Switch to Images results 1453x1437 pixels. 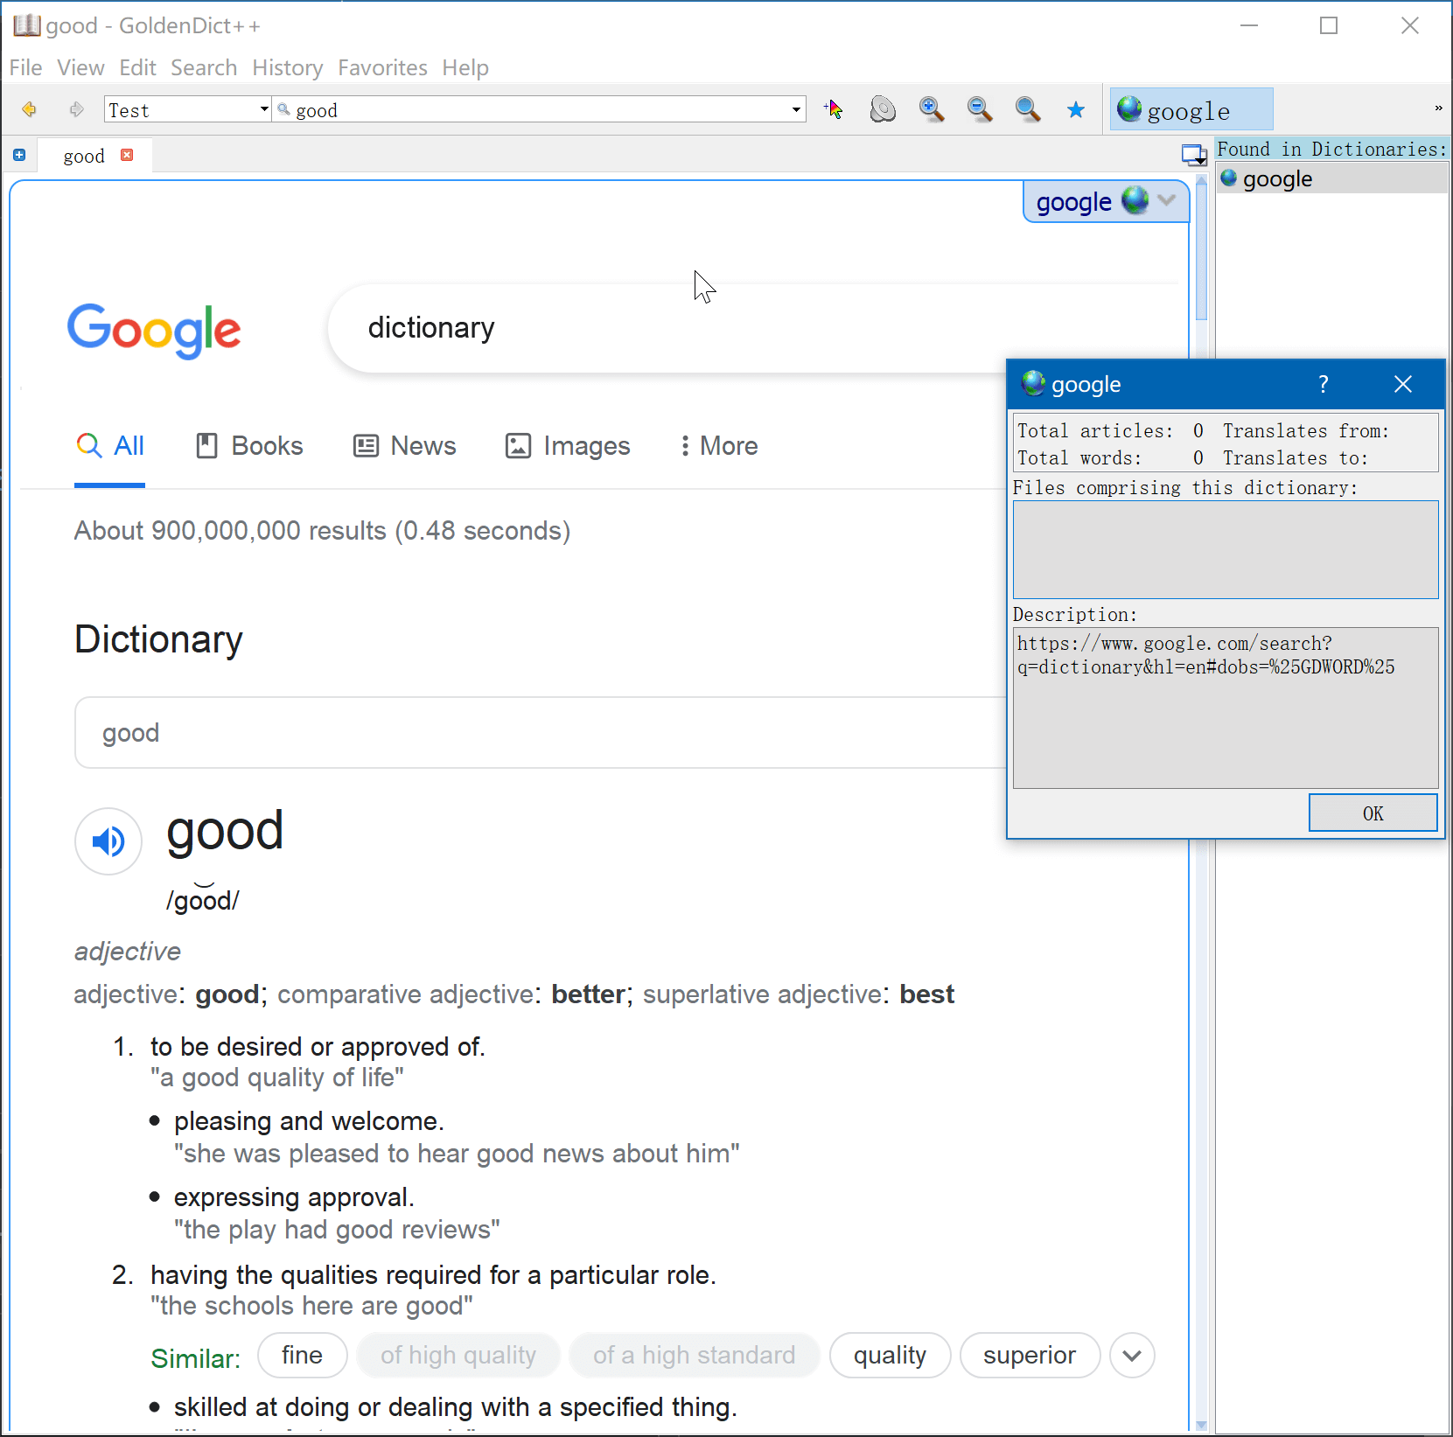[x=567, y=446]
